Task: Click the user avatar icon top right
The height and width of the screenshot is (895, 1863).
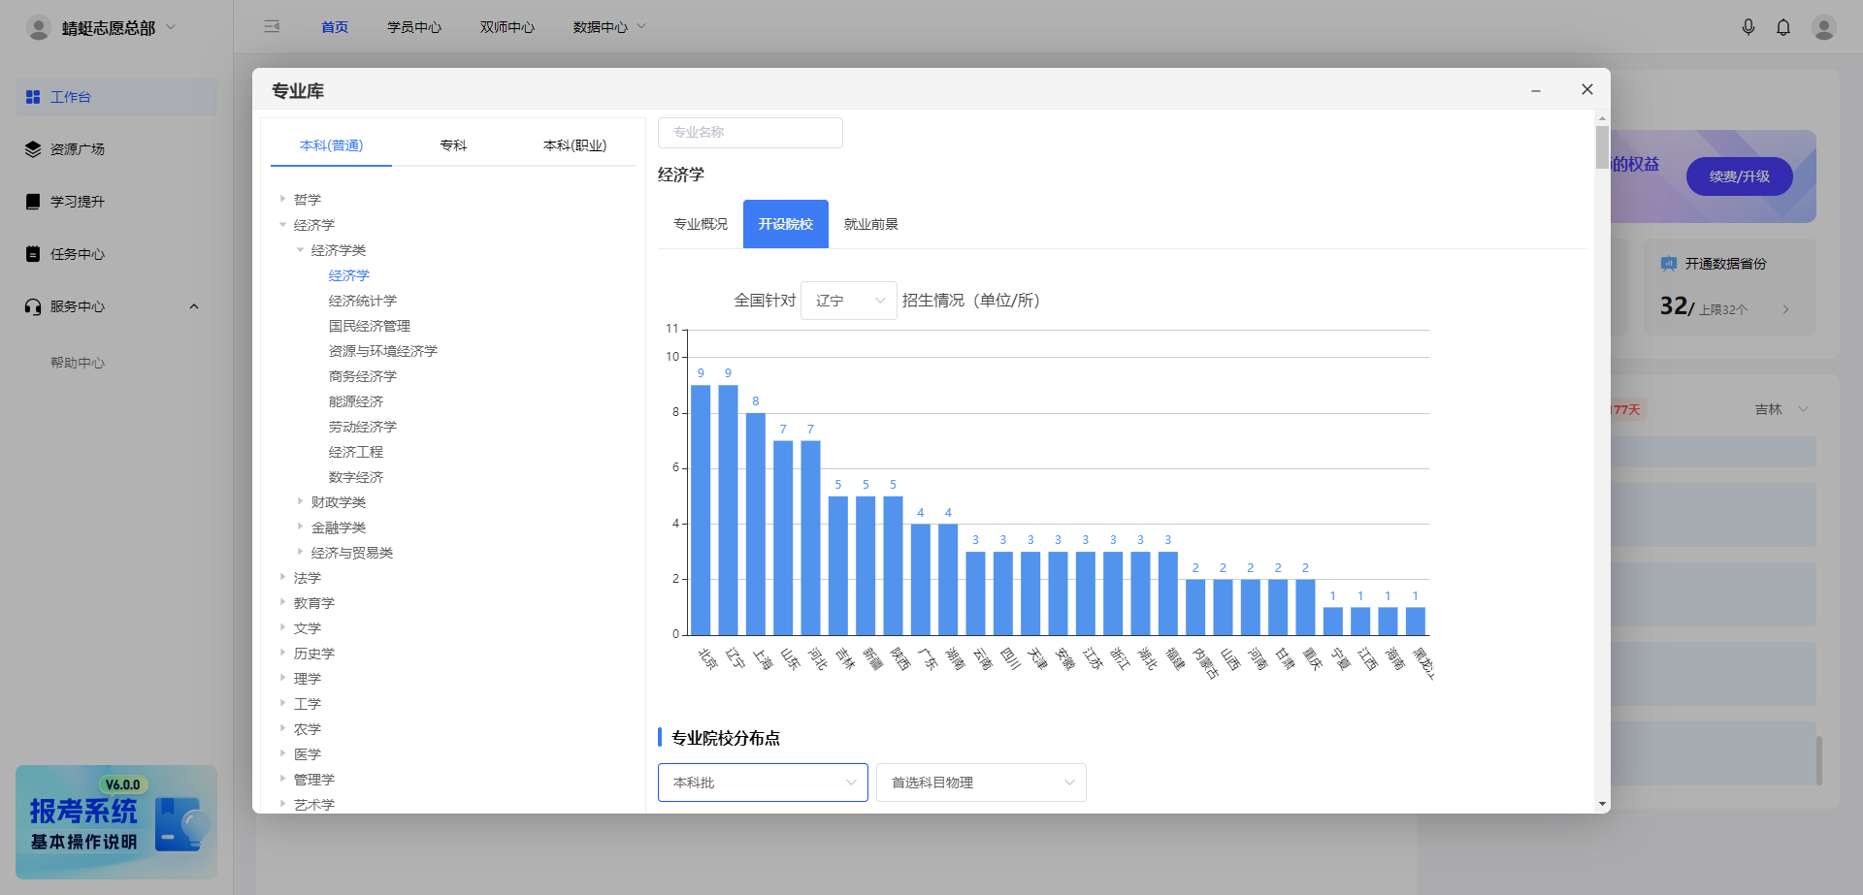Action: [1824, 27]
